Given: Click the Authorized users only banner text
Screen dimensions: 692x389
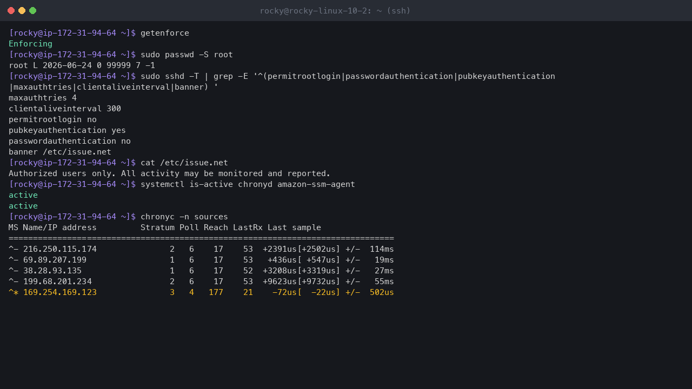Looking at the screenshot, I should [x=169, y=173].
